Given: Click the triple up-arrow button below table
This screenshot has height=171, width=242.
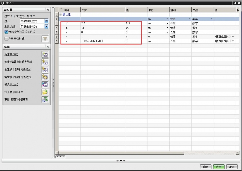Looking at the screenshot, I should pyautogui.click(x=60, y=157).
